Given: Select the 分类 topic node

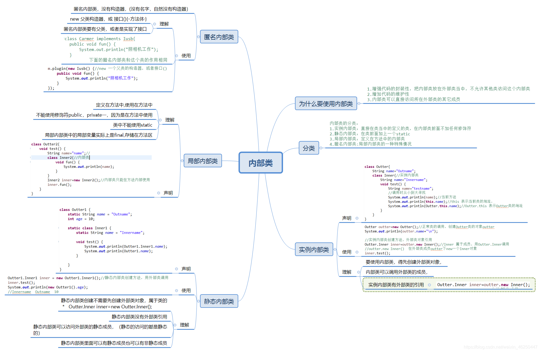Looking at the screenshot, I should (309, 148).
